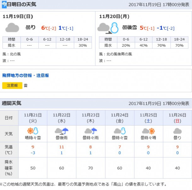
Task: Click the cloudy icon for November 26
Action: point(177,131)
